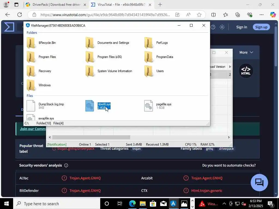Click the Join our Community link
This screenshot has width=279, height=209.
(x=33, y=129)
